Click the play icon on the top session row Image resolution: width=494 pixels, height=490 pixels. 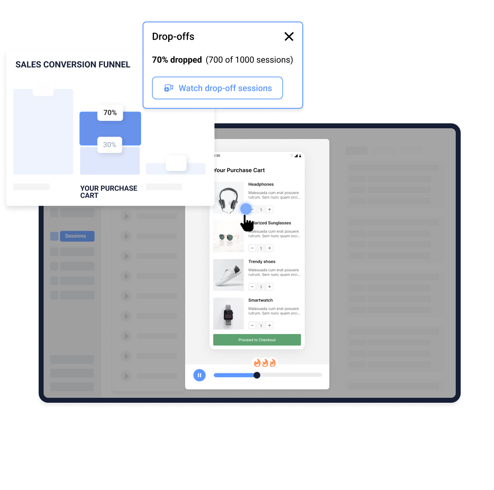coord(126,216)
